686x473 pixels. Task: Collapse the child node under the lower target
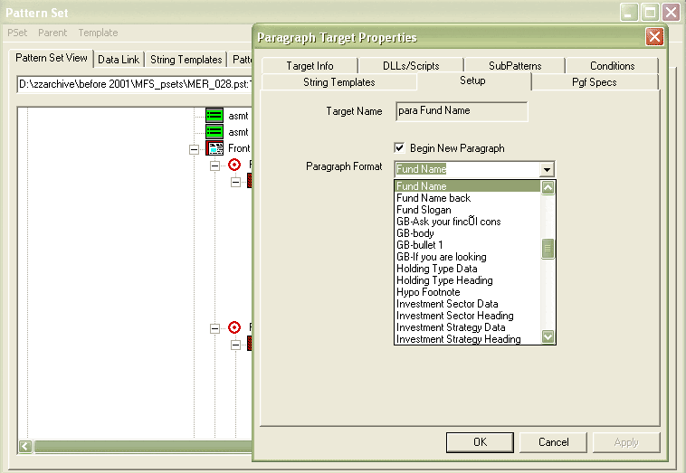point(235,345)
